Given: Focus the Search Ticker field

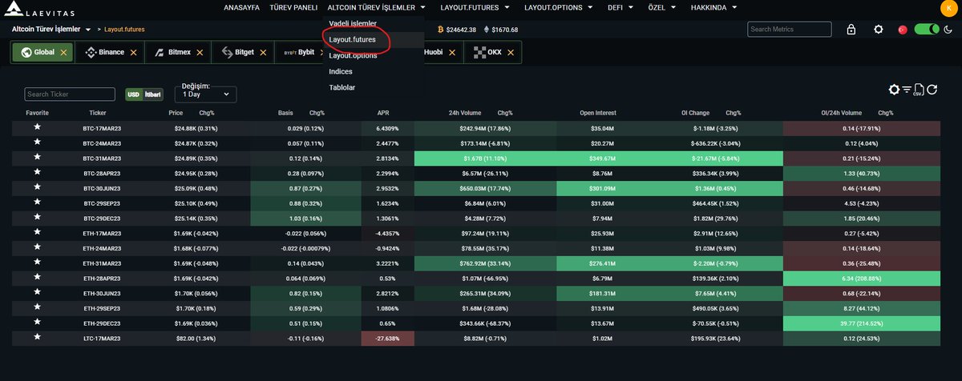Looking at the screenshot, I should [70, 94].
